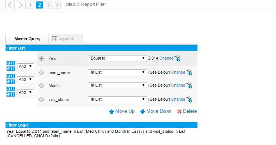The height and width of the screenshot is (145, 276).
Task: Add open bracket icon beside second And
Action: pyautogui.click(x=11, y=76)
